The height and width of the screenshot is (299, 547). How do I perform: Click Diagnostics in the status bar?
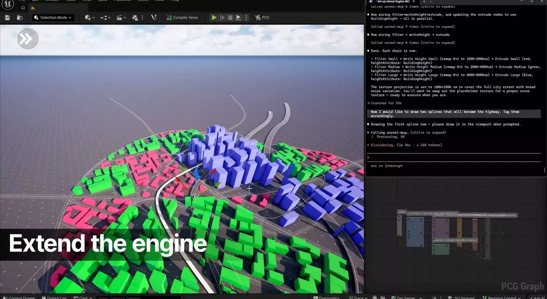(326, 298)
